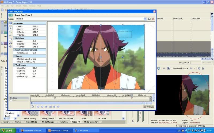Image resolution: width=214 pixels, height=133 pixels.
Task: Click the horizontal scrollbar of keyframe timeline
Action: click(88, 103)
